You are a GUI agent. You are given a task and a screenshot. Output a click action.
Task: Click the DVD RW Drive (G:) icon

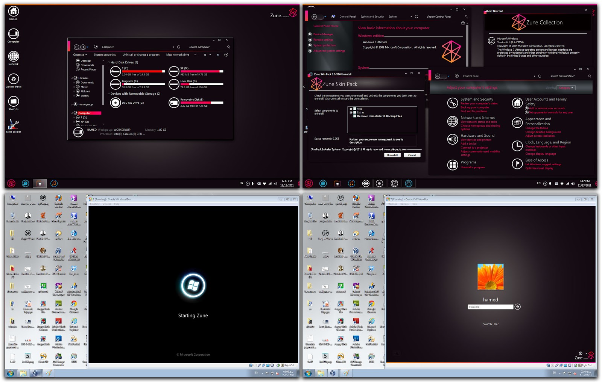point(116,102)
